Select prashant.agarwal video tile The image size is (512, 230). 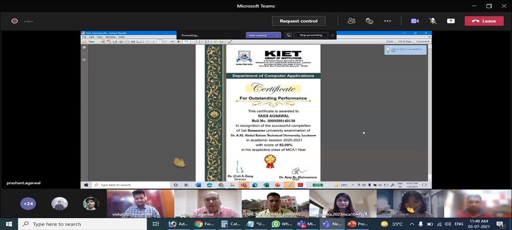[207, 203]
